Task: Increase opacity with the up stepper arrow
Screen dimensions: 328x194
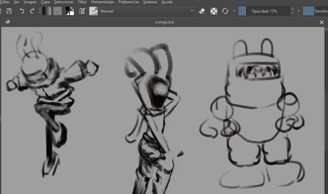Action: pyautogui.click(x=292, y=9)
